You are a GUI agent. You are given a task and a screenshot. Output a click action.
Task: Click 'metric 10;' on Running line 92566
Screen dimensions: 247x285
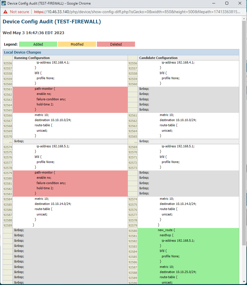(x=42, y=115)
